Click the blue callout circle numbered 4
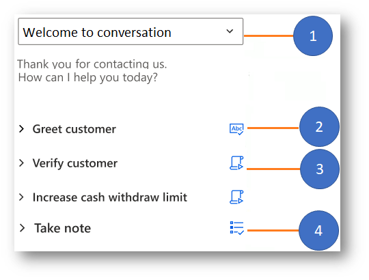The width and height of the screenshot is (369, 280). [x=318, y=230]
